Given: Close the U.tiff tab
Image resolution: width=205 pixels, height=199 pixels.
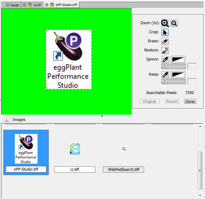Looking at the screenshot, I should (24, 5).
